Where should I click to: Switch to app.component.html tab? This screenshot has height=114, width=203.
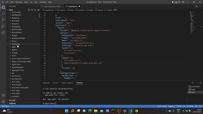pyautogui.click(x=52, y=6)
